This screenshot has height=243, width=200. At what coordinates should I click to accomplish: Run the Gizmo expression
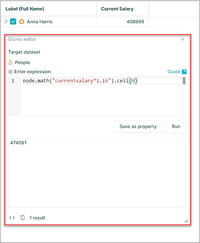tap(176, 127)
